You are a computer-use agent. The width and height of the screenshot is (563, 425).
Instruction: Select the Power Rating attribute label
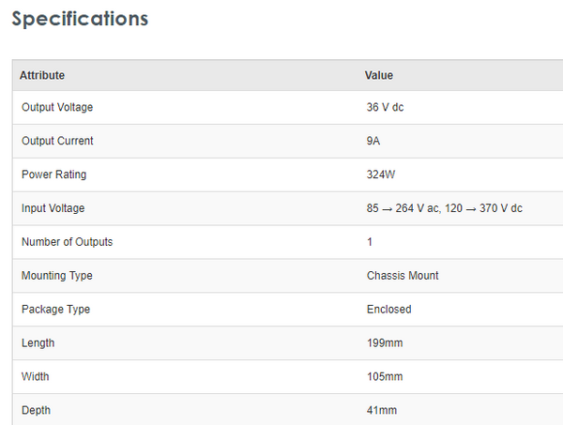53,175
